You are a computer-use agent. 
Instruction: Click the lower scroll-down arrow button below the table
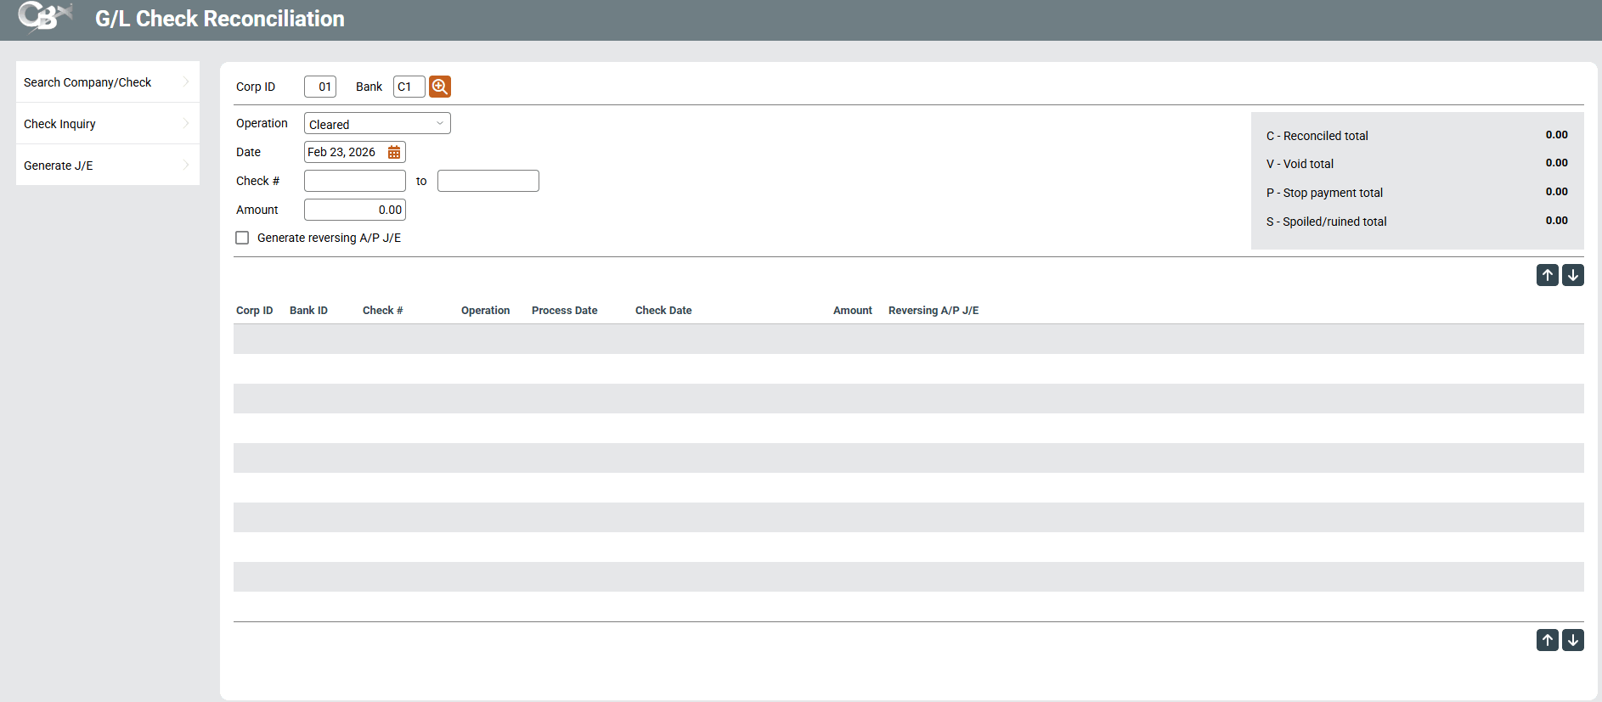1572,640
